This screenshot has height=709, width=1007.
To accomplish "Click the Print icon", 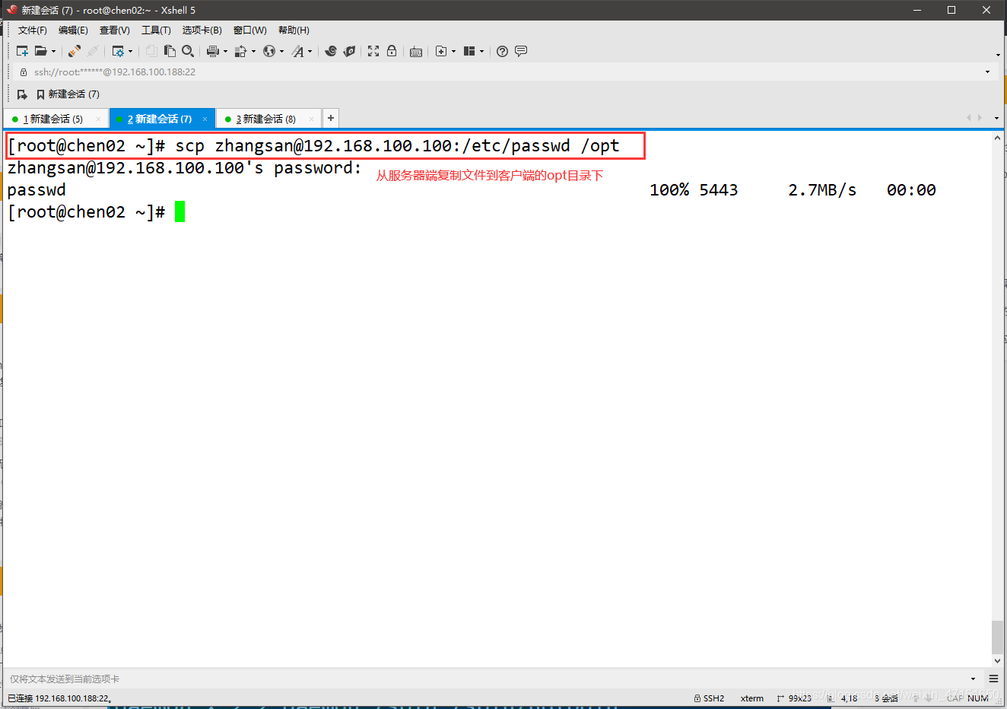I will point(213,51).
